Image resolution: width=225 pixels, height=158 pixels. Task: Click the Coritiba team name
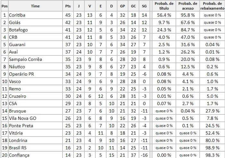[x=17, y=15]
